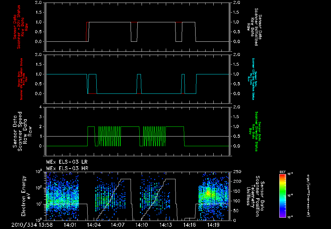Click the 100 tick on scanner position axis
Image resolution: width=331 pixels, height=229 pixels.
pyautogui.click(x=236, y=201)
